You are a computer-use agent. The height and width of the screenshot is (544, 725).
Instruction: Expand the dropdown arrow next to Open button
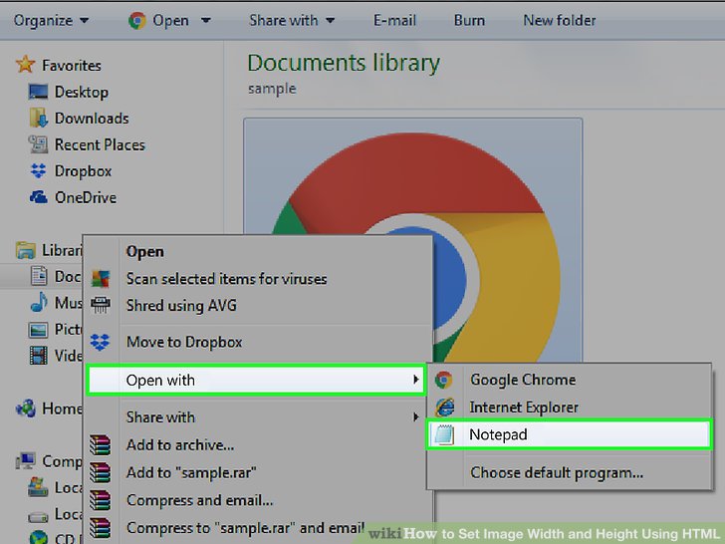tap(206, 20)
